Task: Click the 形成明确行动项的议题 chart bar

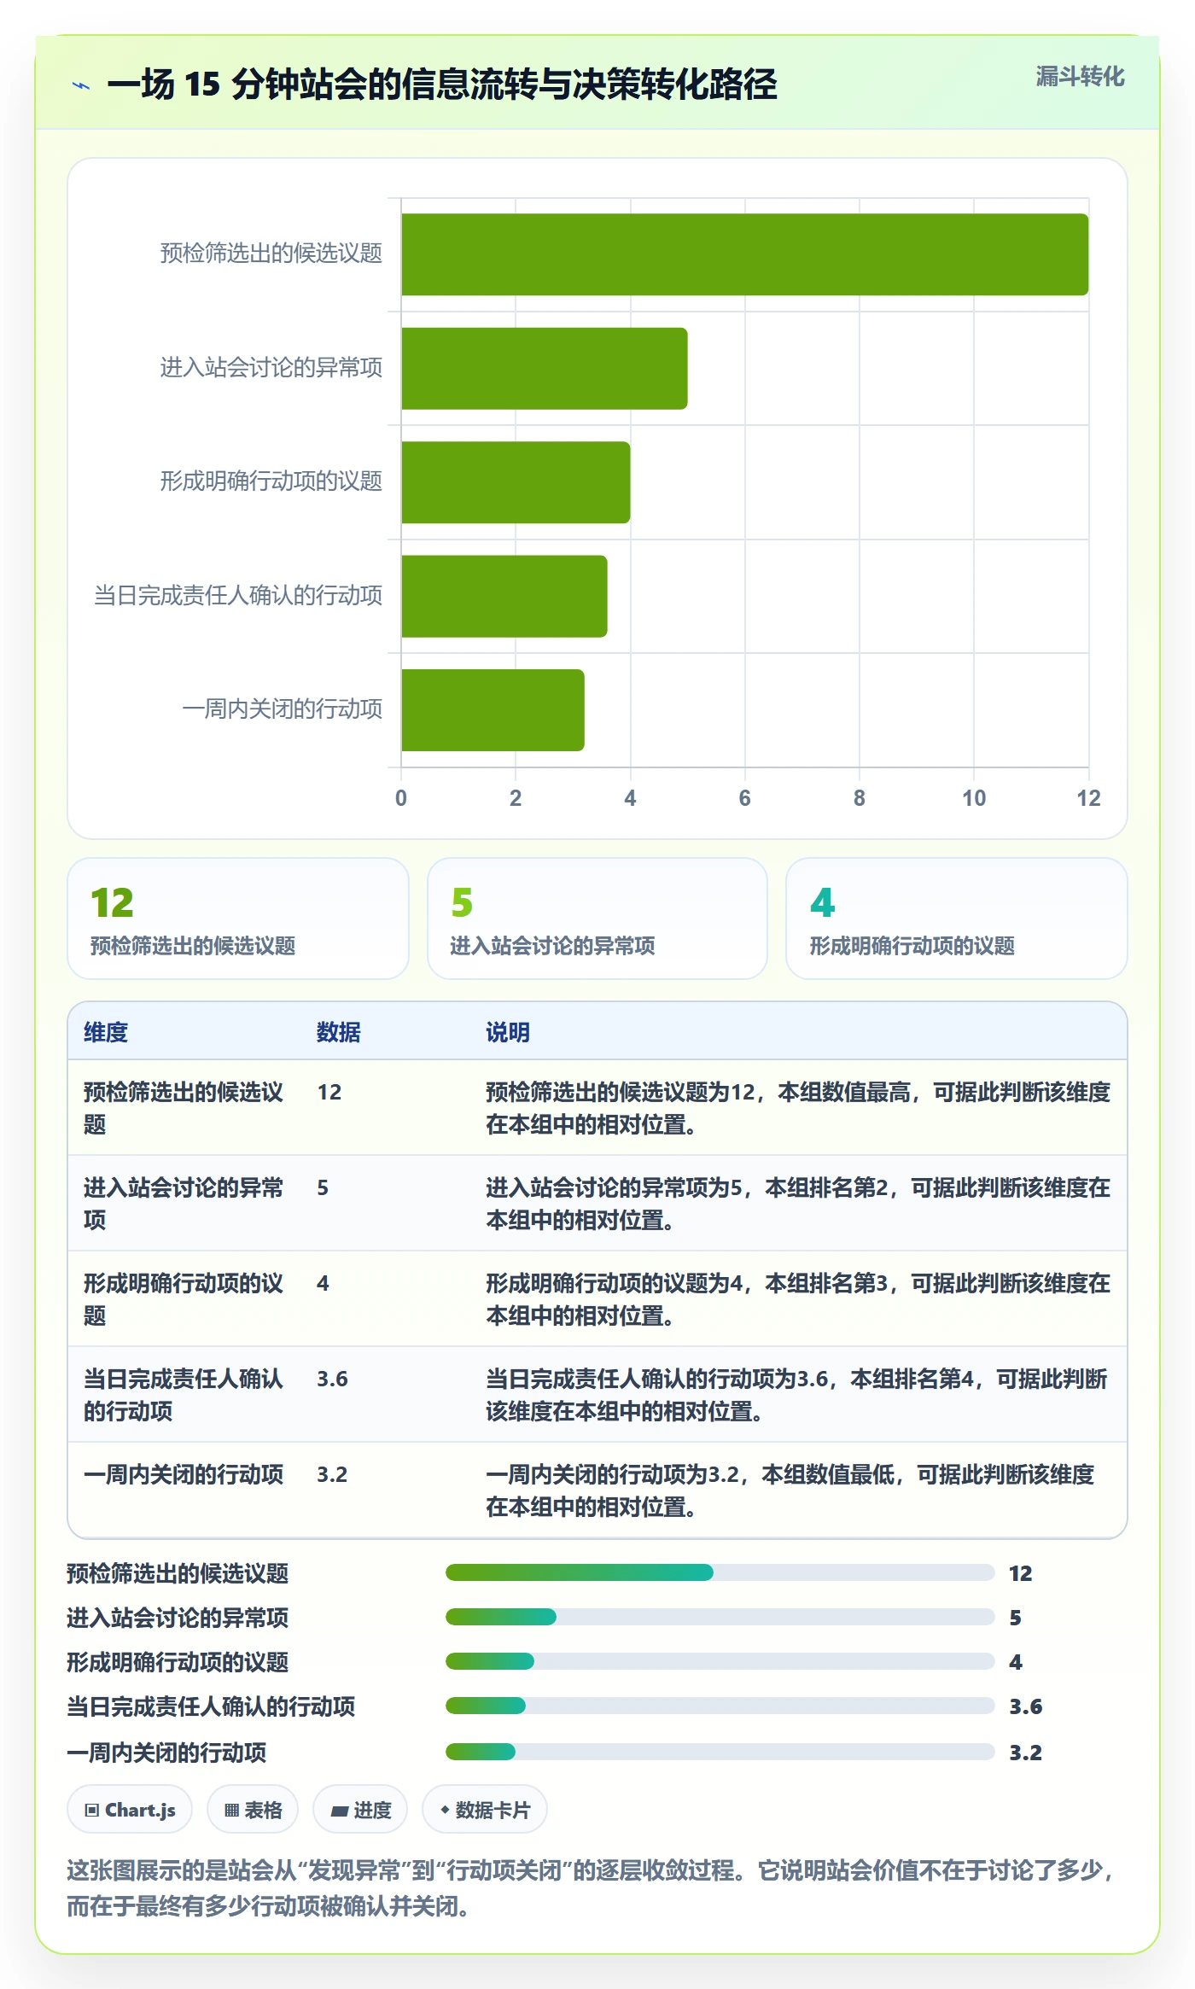Action: point(516,482)
